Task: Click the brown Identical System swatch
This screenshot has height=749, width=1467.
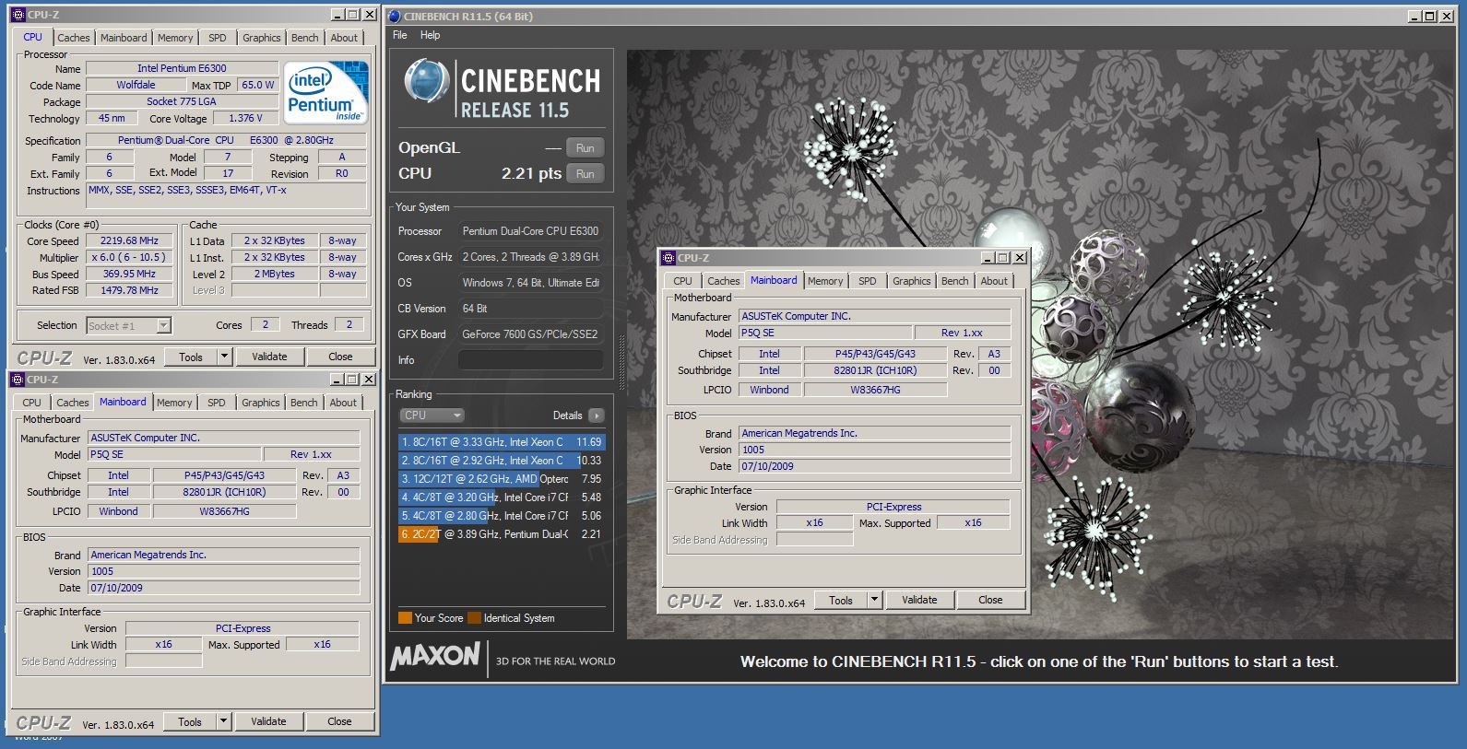Action: tap(475, 618)
